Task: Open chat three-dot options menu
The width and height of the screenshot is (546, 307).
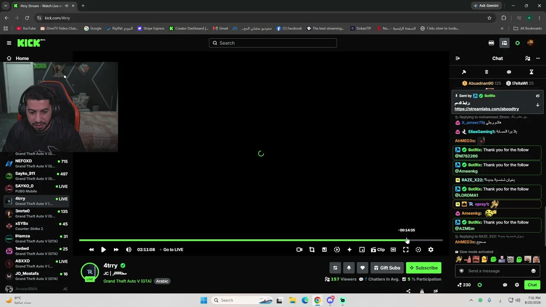Action: click(538, 58)
